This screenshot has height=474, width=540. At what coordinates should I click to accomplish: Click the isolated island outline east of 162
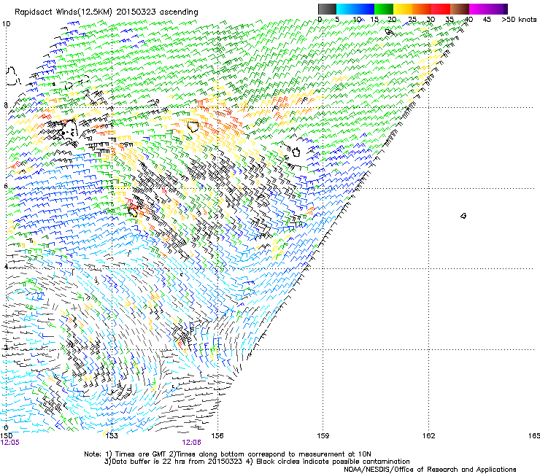click(x=463, y=216)
